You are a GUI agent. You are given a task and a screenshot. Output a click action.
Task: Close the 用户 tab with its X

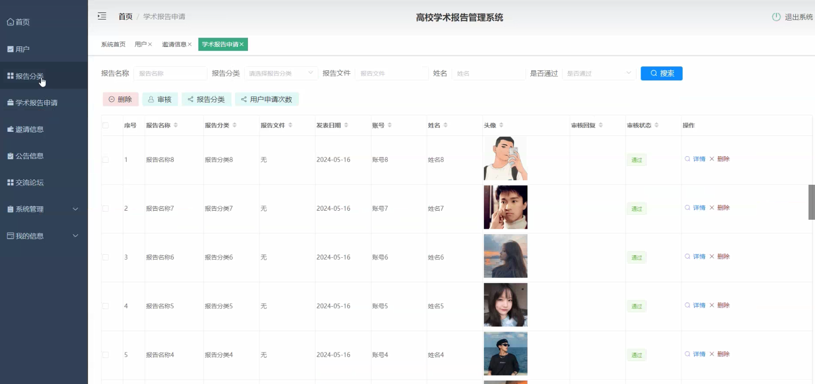[150, 44]
